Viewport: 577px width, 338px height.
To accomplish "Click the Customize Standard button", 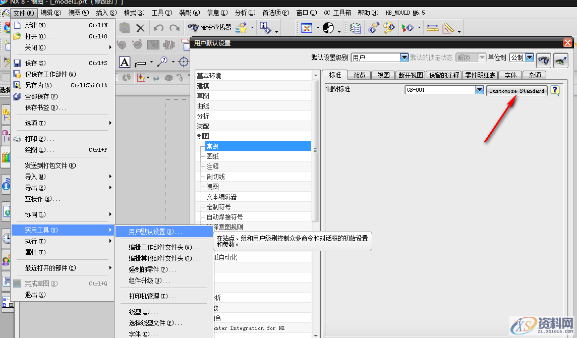I will coord(516,90).
